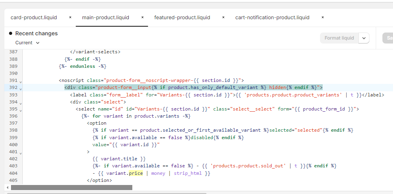
Task: Close the cart-notification-product.liquid tab
Action: [x=322, y=17]
